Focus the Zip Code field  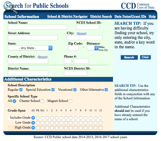coord(73,48)
